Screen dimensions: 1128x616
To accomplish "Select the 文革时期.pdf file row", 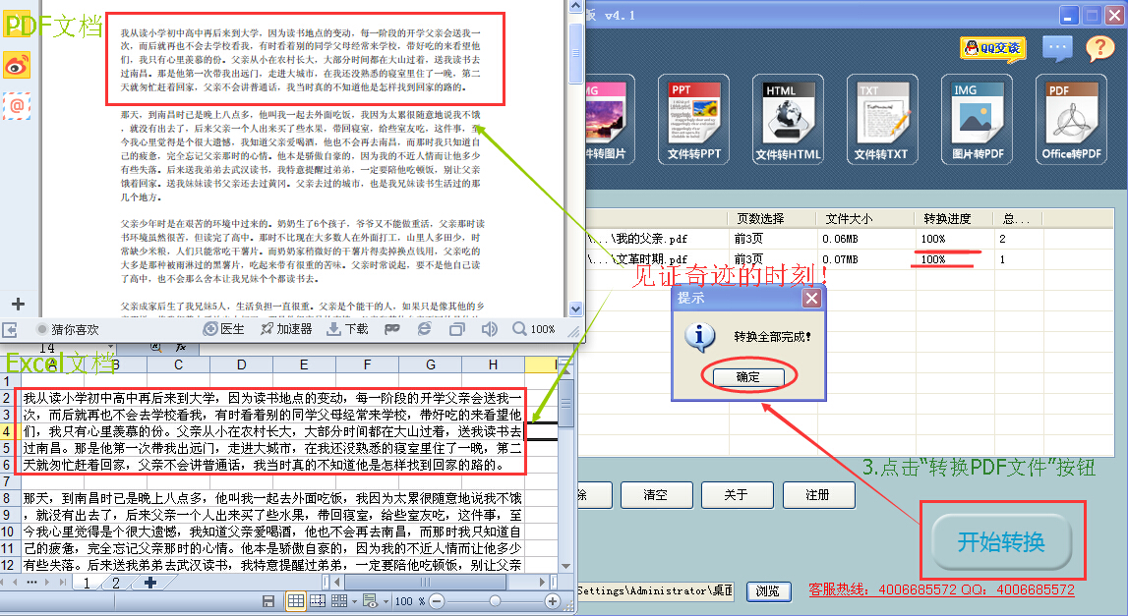I will tap(850, 259).
